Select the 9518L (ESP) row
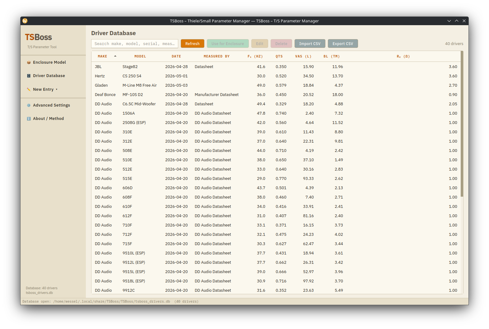This screenshot has width=489, height=329. (x=276, y=281)
